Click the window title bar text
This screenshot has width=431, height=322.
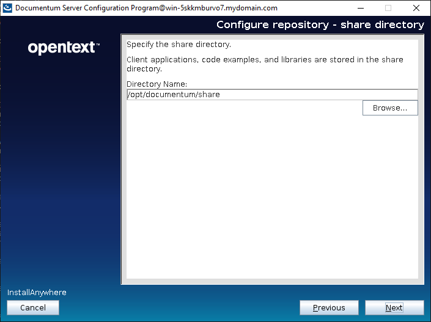pyautogui.click(x=146, y=8)
